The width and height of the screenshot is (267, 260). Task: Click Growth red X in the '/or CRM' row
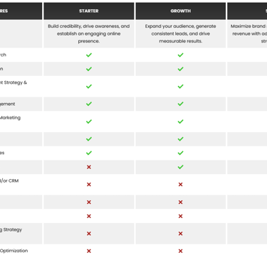181,185
